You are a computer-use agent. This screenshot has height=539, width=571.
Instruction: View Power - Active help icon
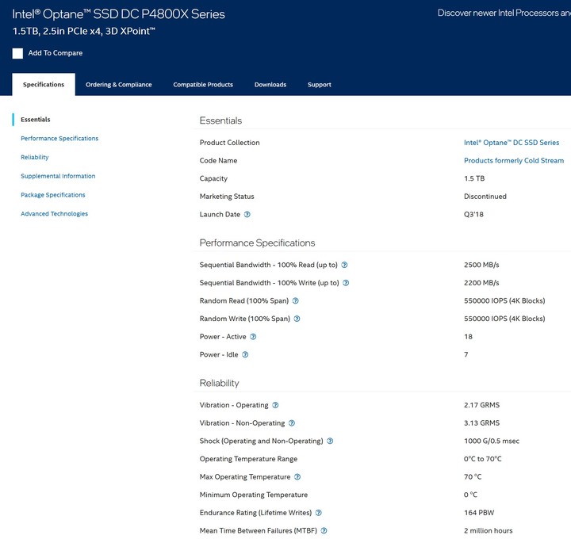(253, 337)
